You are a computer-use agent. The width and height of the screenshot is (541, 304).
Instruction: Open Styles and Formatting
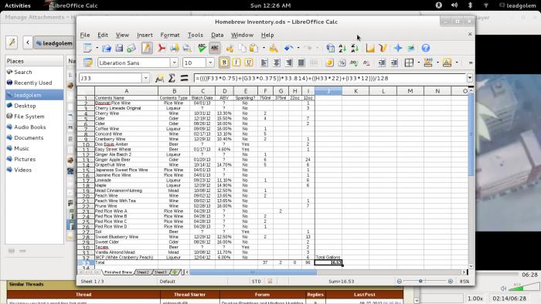[x=88, y=62]
